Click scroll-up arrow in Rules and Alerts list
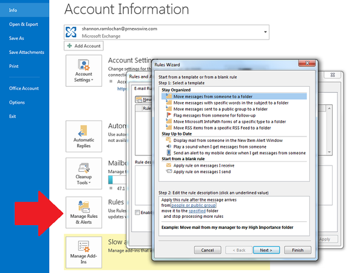This screenshot has width=355, height=273. 329,108
